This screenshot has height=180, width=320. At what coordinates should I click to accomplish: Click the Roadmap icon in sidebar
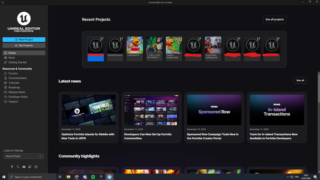point(6,87)
